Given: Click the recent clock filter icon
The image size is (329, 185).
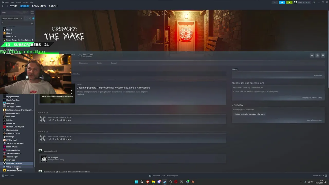Looking at the screenshot, I should click(x=30, y=18).
